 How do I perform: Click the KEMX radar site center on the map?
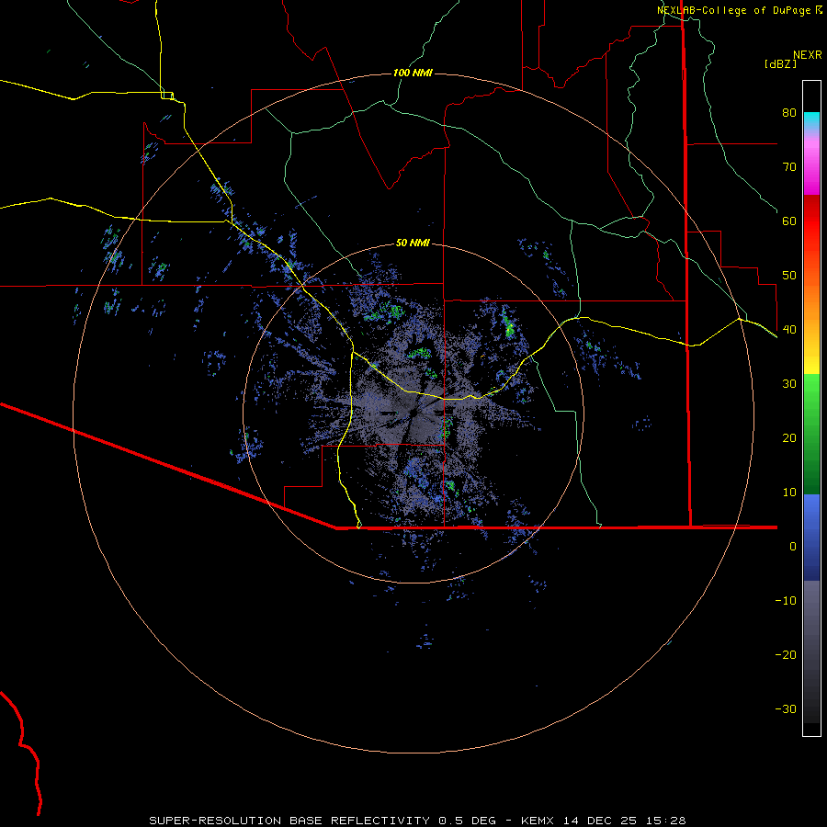tap(413, 413)
